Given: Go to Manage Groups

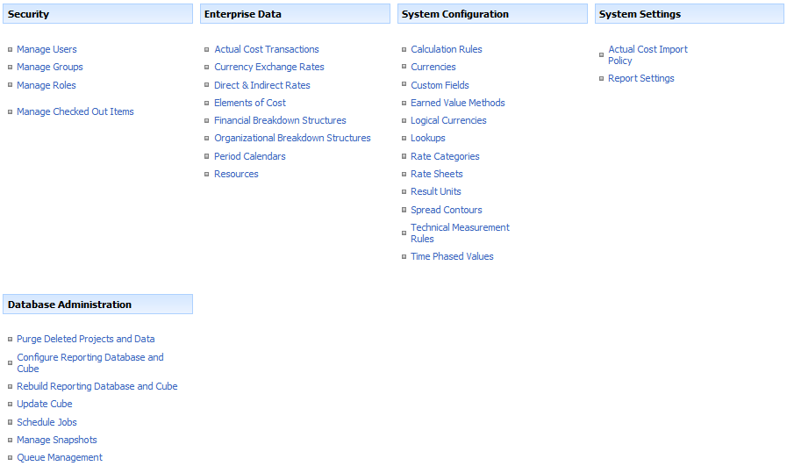Looking at the screenshot, I should (x=50, y=67).
